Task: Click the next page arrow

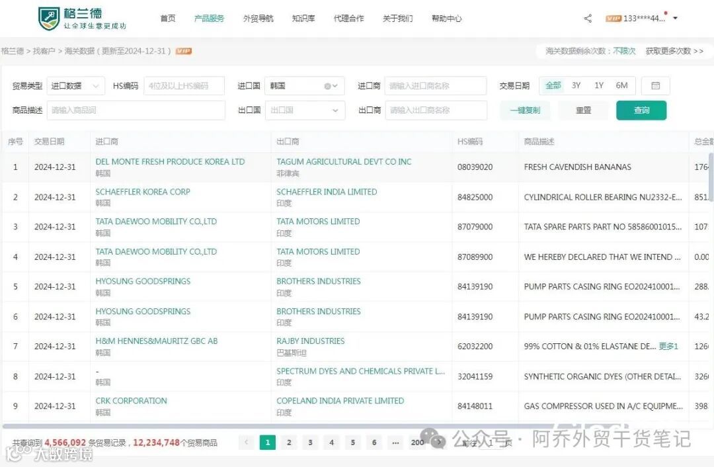Action: [438, 443]
